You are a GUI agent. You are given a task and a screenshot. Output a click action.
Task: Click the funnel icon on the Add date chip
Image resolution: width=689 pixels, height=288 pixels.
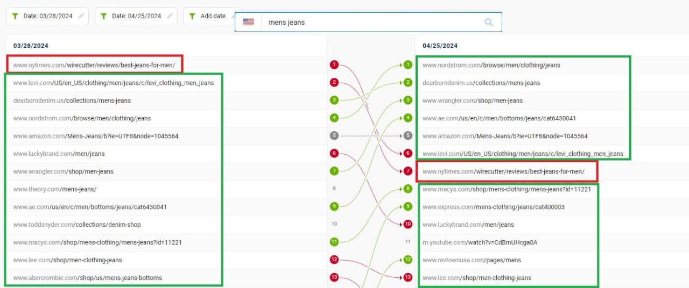pyautogui.click(x=192, y=16)
